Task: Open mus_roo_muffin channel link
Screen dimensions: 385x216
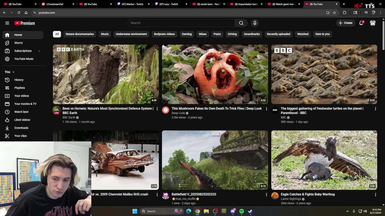Action: (x=186, y=199)
